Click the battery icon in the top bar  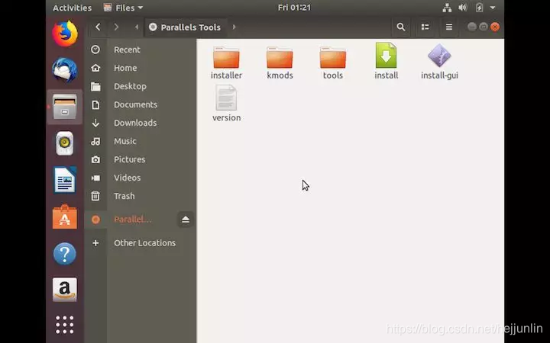pos(479,8)
